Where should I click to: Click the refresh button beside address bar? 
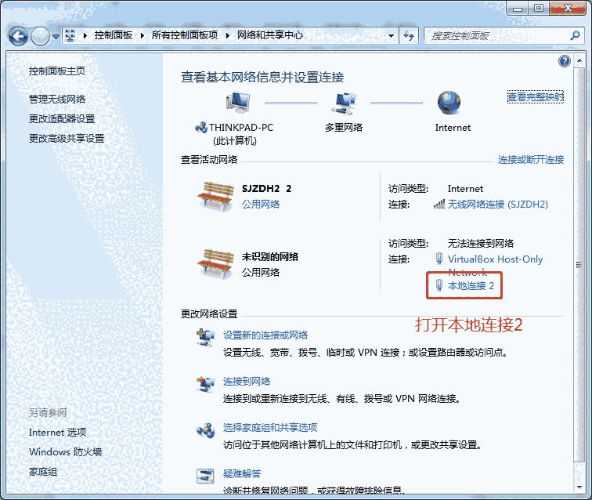point(409,35)
